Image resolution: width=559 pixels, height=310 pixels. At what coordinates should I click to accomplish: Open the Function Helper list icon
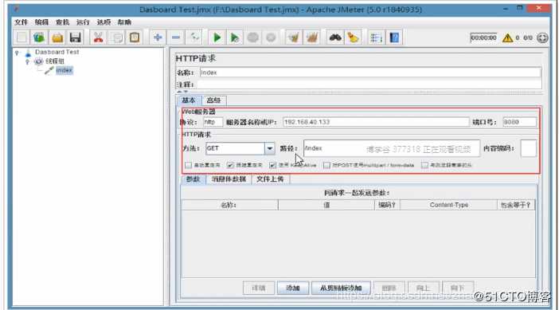(376, 37)
